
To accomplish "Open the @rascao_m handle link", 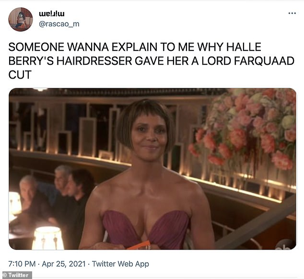I will [x=59, y=24].
